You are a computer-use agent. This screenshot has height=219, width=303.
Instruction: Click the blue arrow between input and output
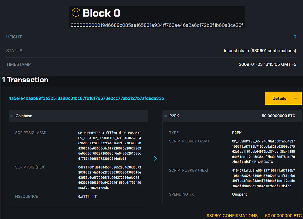[155, 159]
